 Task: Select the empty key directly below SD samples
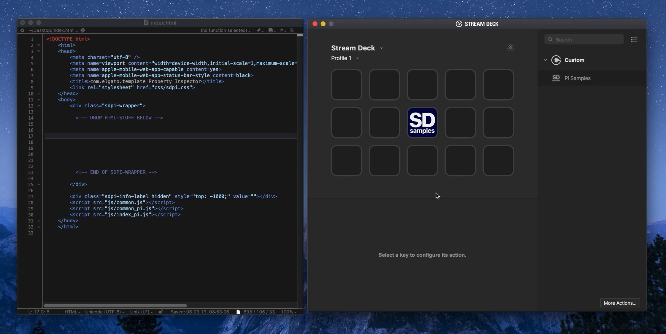pyautogui.click(x=422, y=161)
